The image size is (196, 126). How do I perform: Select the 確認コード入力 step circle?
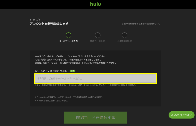[x=97, y=35]
